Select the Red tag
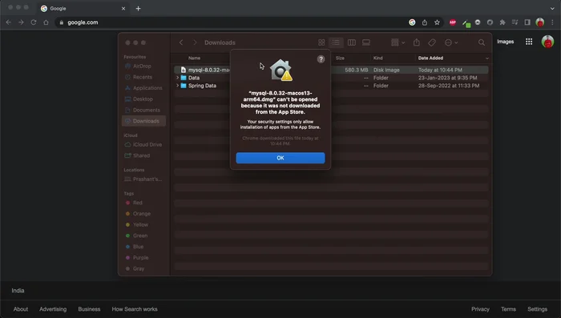The height and width of the screenshot is (318, 561). [x=137, y=203]
